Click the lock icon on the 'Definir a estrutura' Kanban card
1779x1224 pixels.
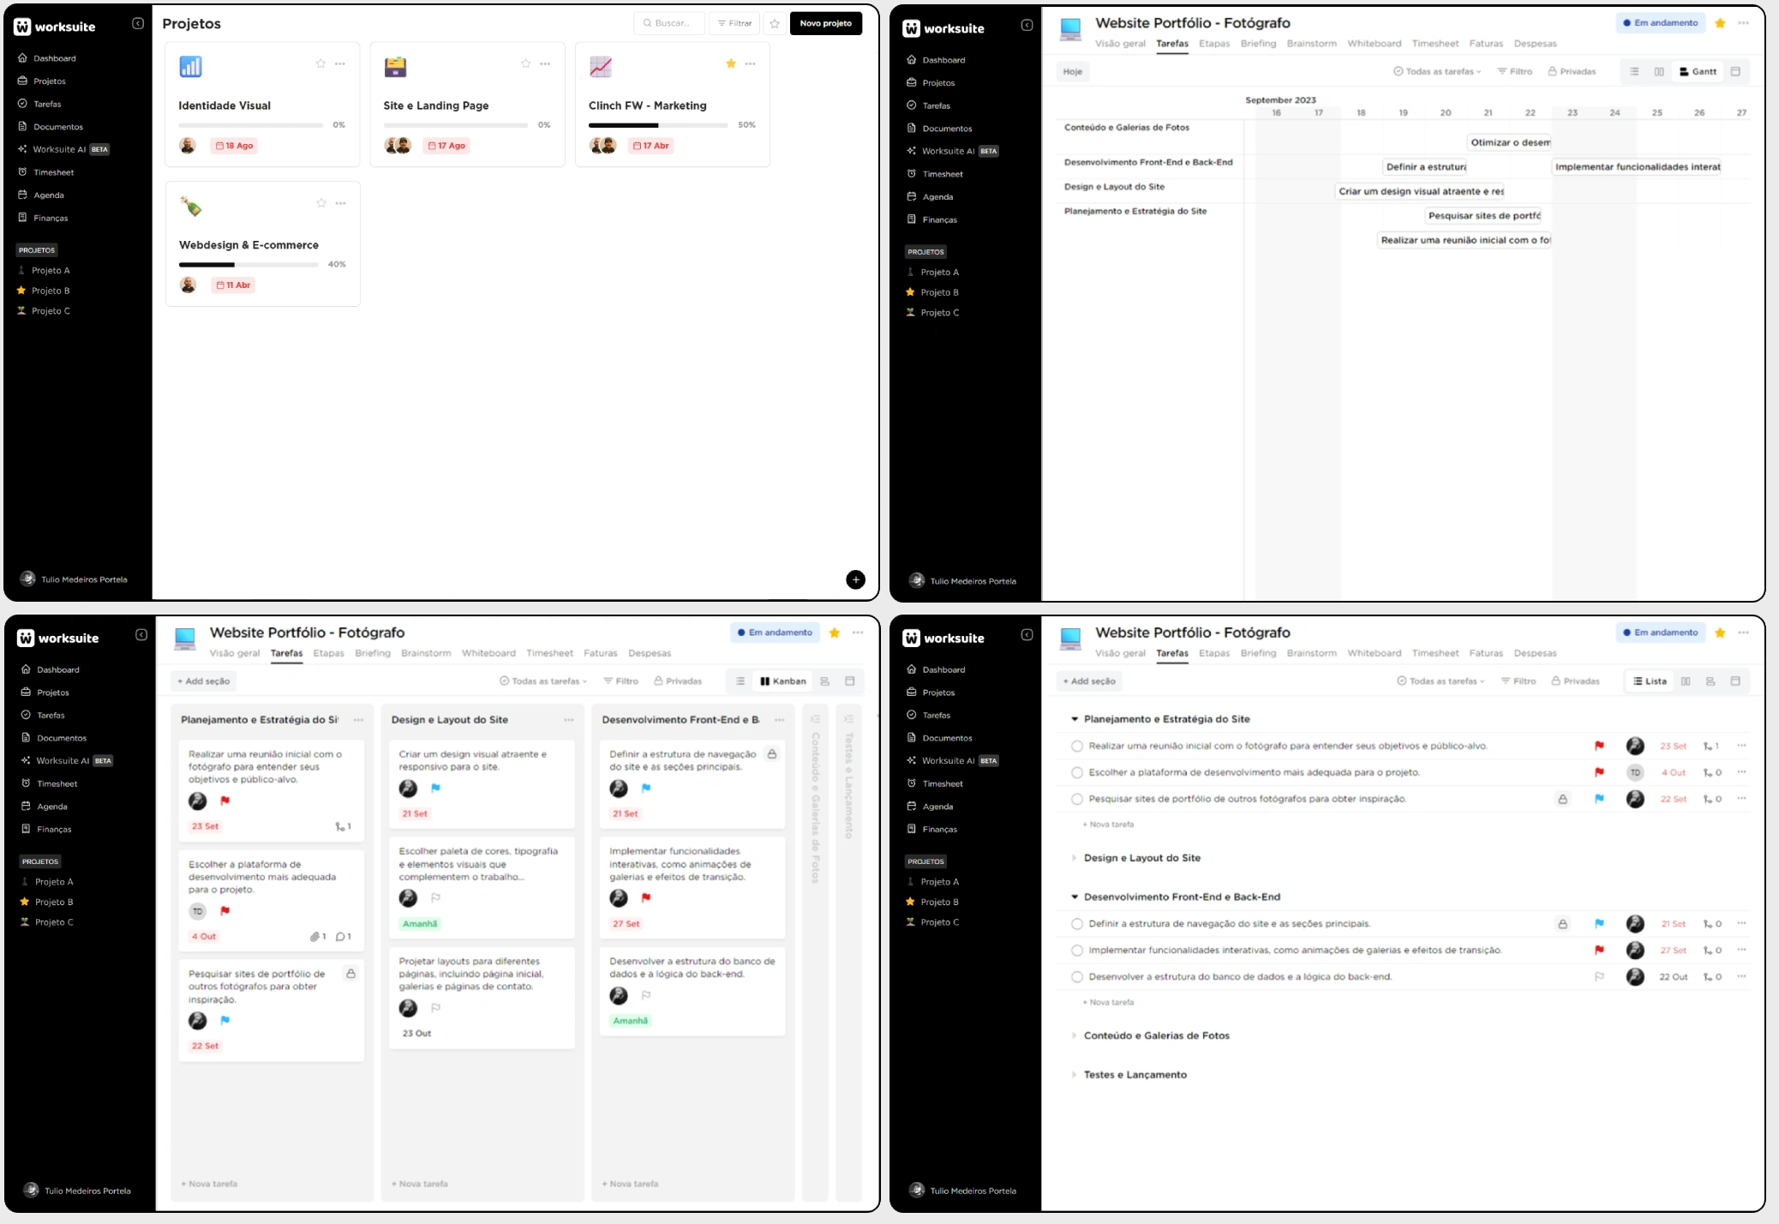772,754
